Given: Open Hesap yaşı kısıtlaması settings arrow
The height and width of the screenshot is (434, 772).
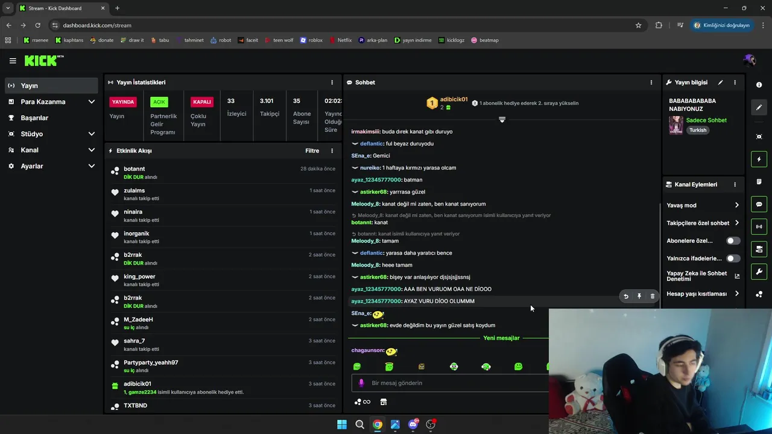Looking at the screenshot, I should 736,294.
